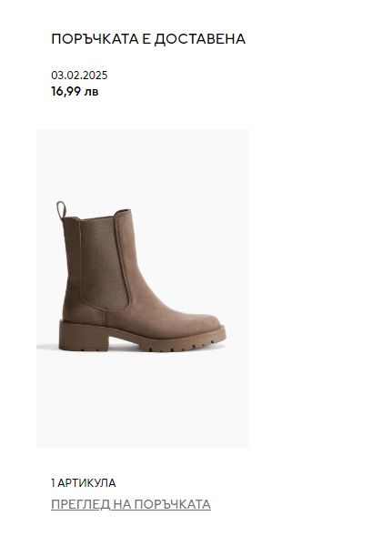
Task: Click the 16,99 лв order price
Action: point(75,91)
